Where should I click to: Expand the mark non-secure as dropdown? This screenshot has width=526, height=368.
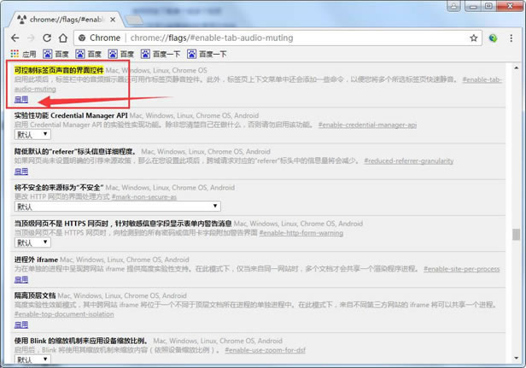click(x=118, y=207)
